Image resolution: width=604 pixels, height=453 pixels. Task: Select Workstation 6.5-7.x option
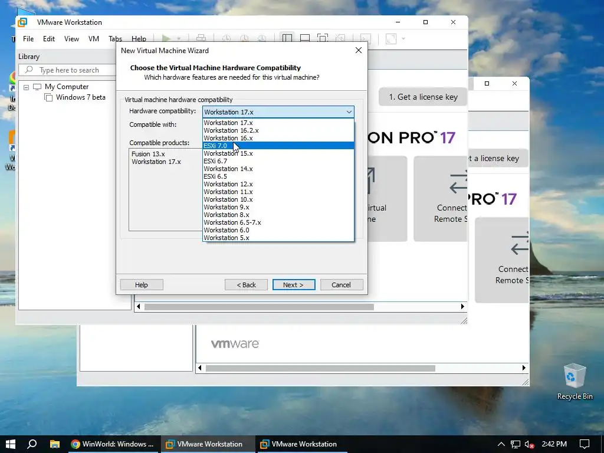click(278, 222)
